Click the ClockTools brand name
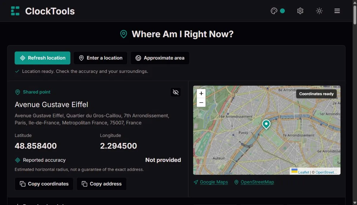 tap(50, 11)
